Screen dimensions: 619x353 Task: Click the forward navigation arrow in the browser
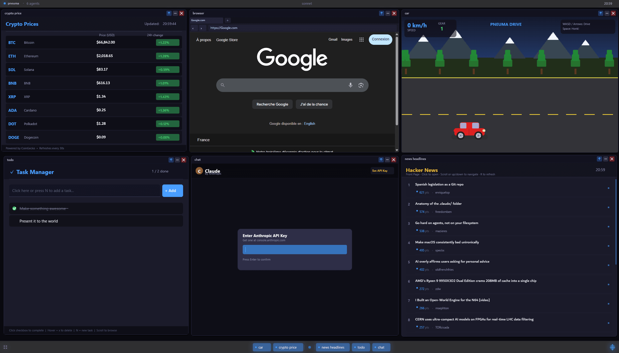click(201, 28)
